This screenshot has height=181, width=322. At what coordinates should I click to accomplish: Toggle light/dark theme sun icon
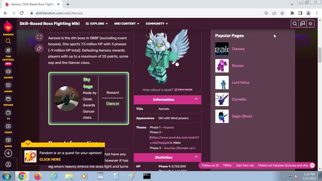310,24
